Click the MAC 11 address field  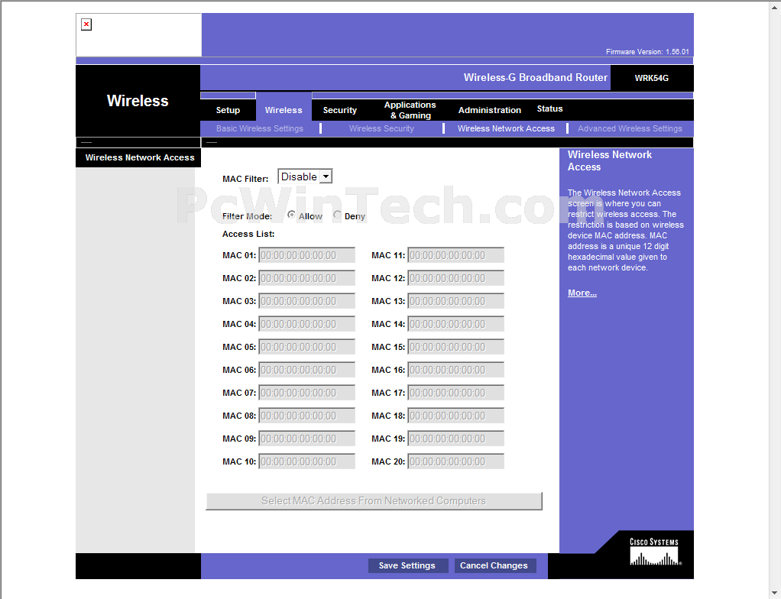pyautogui.click(x=455, y=255)
